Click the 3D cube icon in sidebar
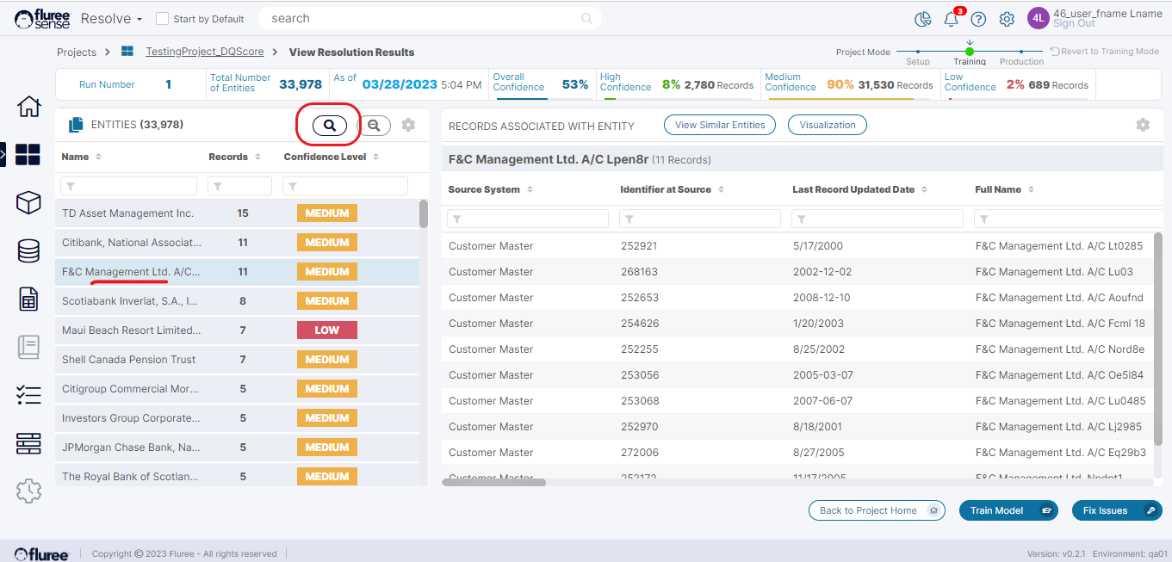Viewport: 1172px width, 562px height. 28,203
